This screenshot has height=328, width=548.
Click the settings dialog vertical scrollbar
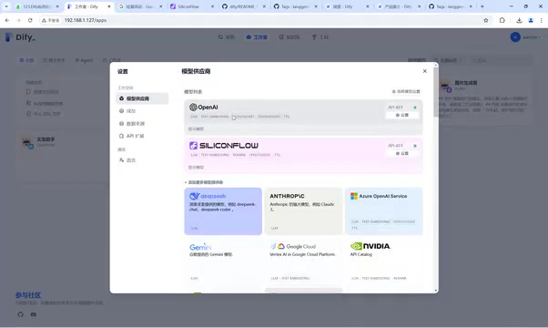click(435, 92)
